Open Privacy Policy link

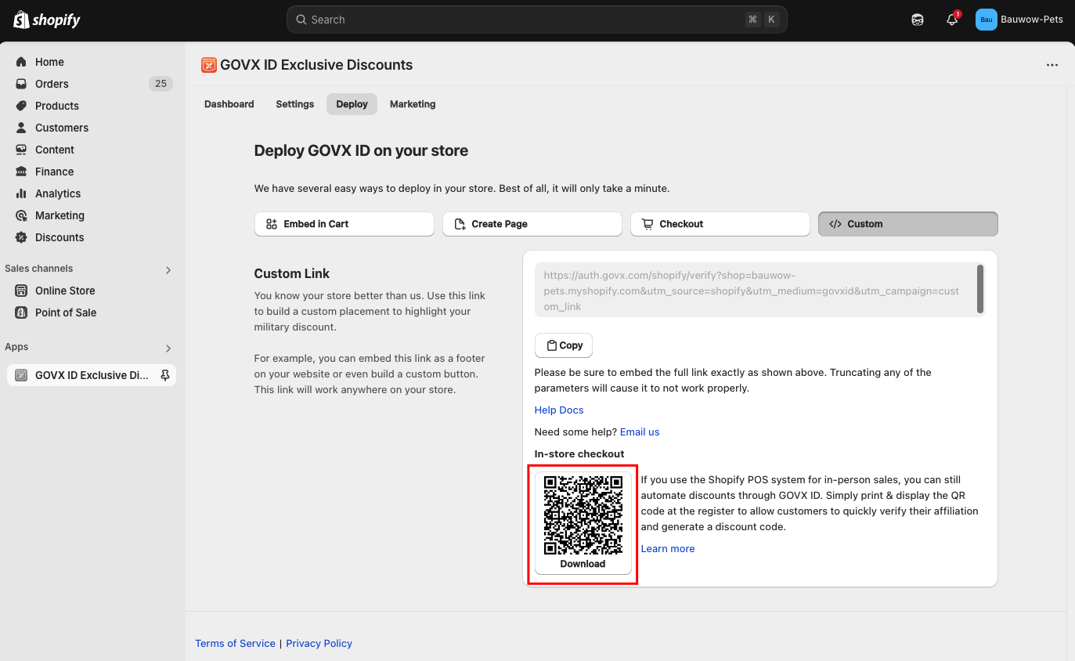(x=319, y=643)
